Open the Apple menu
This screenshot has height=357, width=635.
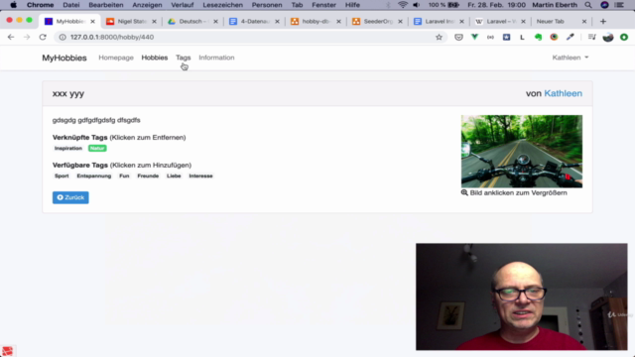tap(13, 5)
